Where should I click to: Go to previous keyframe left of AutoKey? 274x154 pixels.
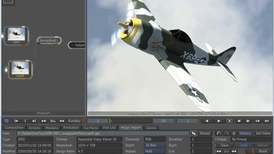44,121
